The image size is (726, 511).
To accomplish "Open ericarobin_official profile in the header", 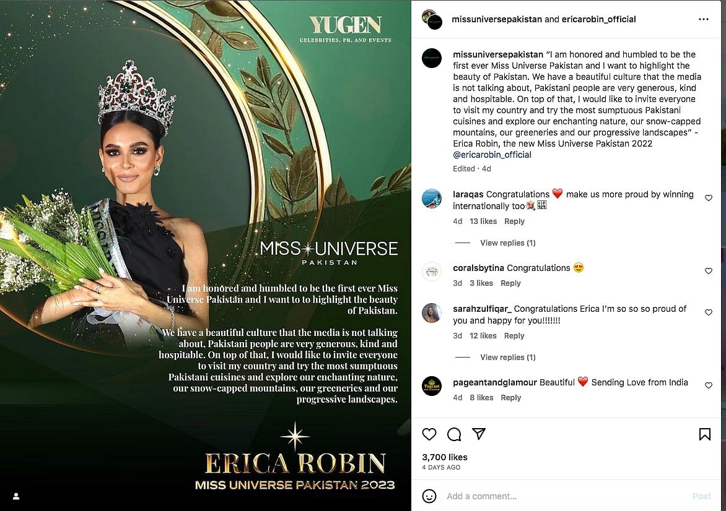I will (598, 19).
